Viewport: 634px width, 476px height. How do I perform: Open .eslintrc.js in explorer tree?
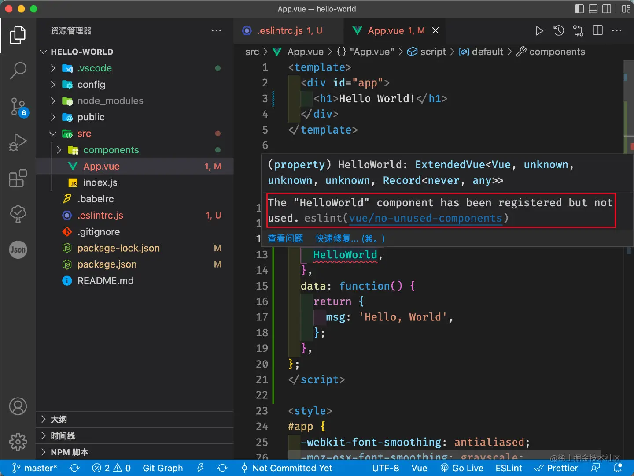coord(135,216)
